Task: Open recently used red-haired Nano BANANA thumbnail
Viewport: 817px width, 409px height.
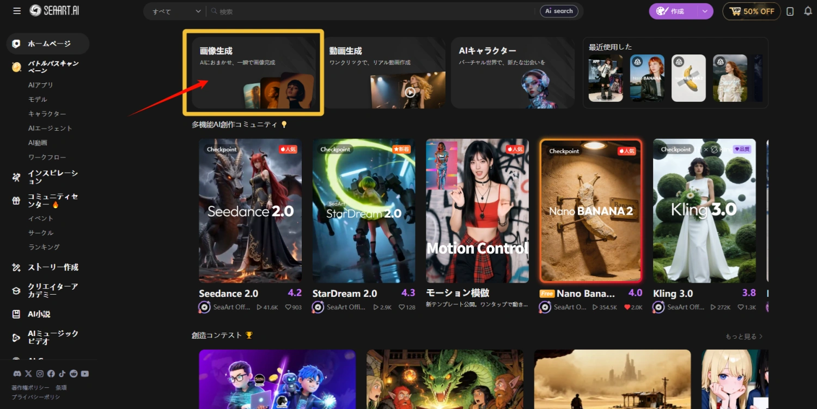Action: click(x=647, y=78)
